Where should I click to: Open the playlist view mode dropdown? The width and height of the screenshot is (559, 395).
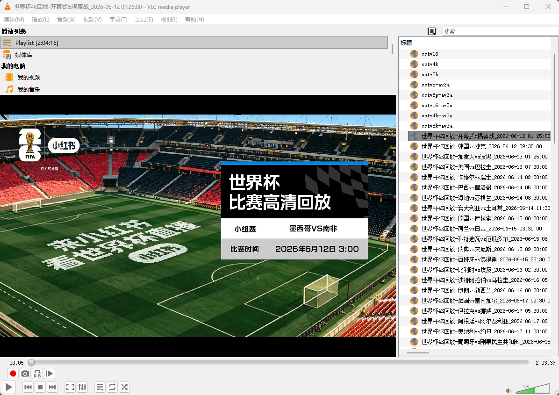(x=432, y=31)
